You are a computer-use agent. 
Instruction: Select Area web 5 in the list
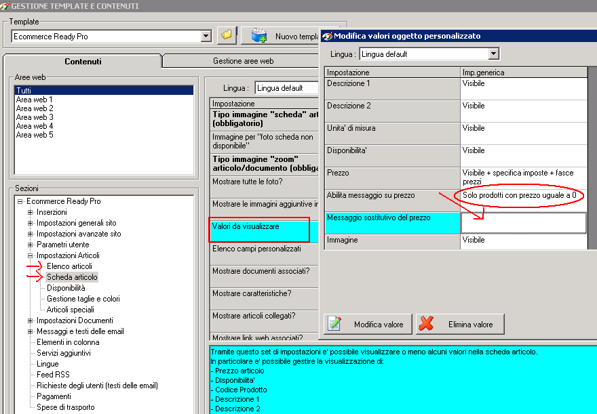35,135
